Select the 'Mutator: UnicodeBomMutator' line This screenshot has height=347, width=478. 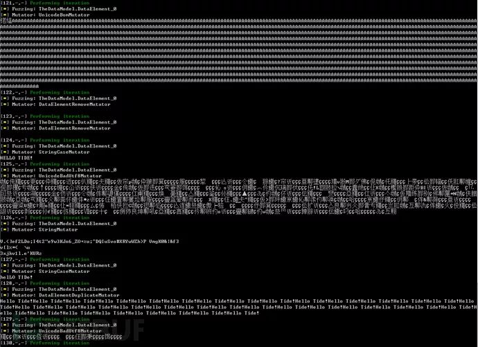[45, 15]
